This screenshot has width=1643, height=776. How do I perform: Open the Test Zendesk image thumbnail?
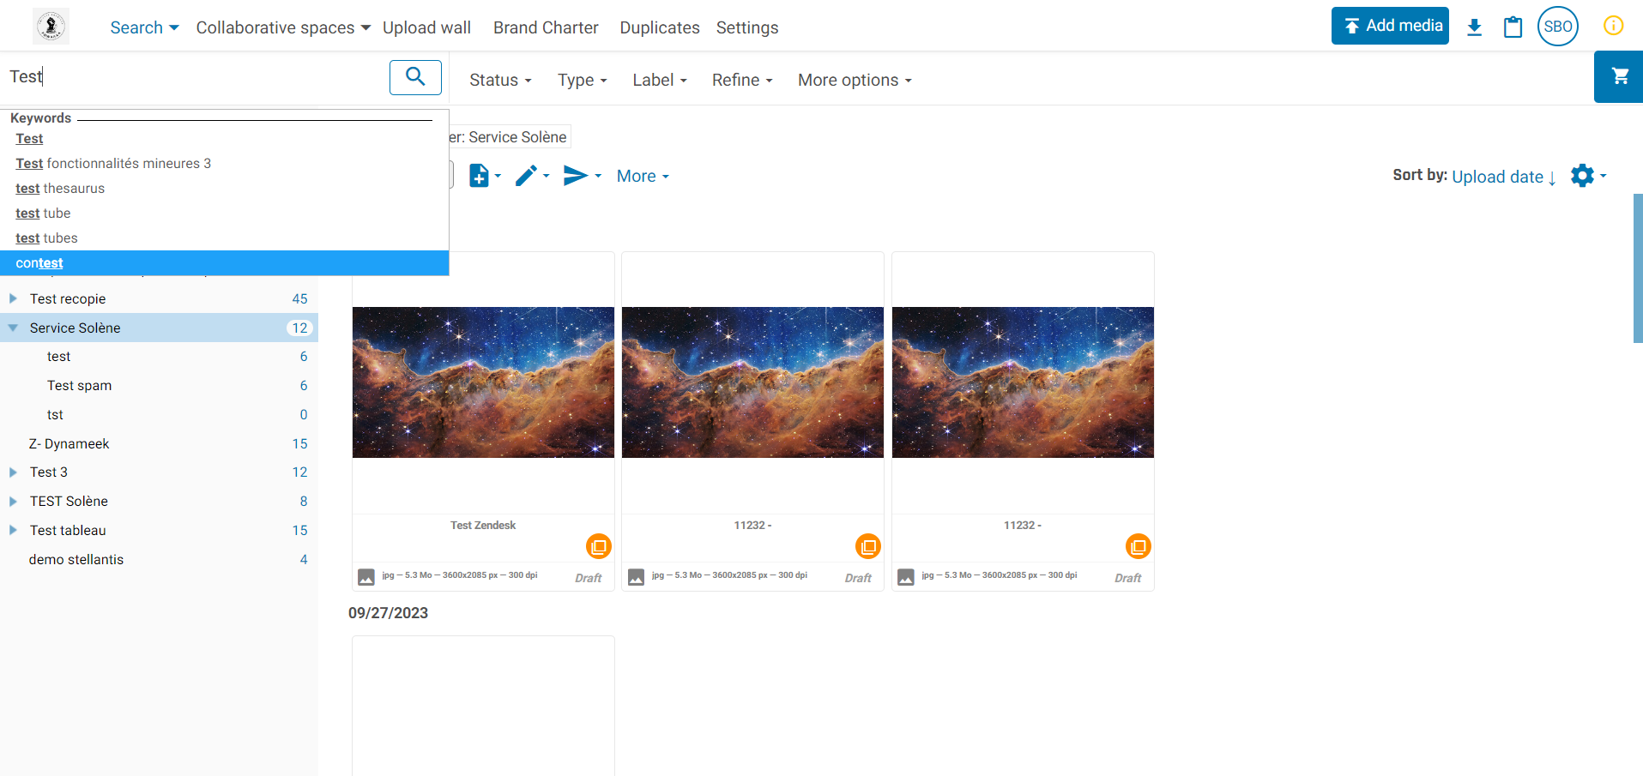483,382
